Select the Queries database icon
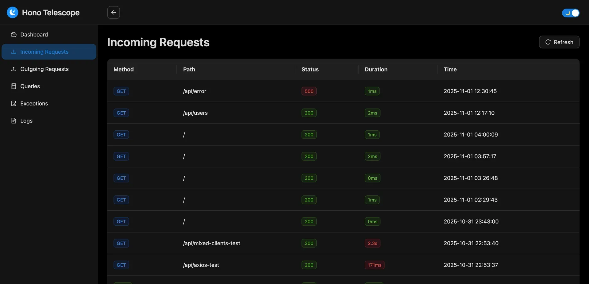The width and height of the screenshot is (589, 284). pyautogui.click(x=13, y=86)
